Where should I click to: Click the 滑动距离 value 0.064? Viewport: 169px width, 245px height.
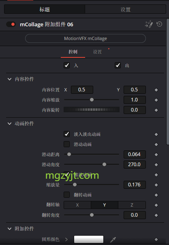[135, 154]
